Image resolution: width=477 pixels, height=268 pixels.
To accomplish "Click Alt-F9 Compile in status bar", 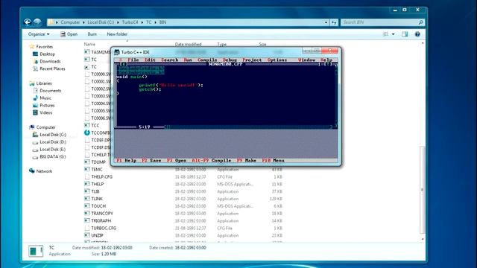I will (212, 160).
